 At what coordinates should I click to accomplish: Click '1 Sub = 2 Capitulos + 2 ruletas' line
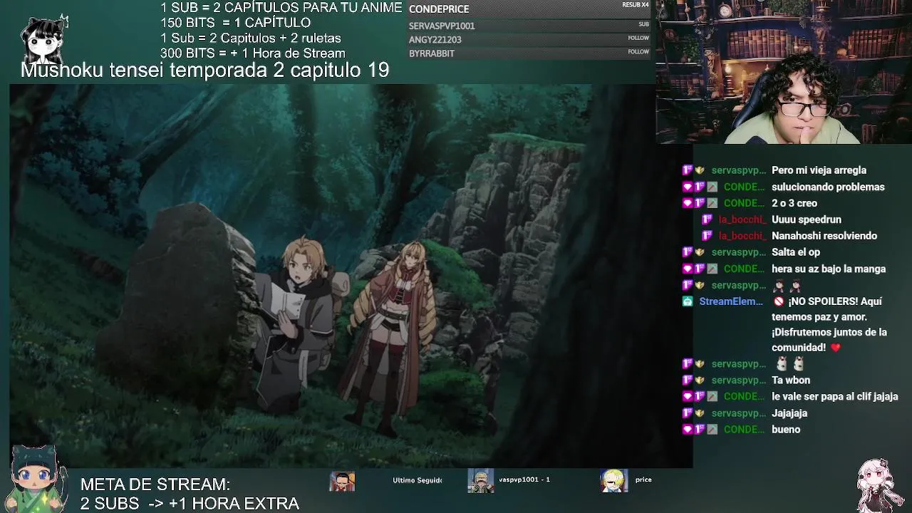[251, 38]
